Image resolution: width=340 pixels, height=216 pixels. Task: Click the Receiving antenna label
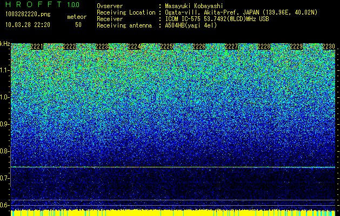124,25
